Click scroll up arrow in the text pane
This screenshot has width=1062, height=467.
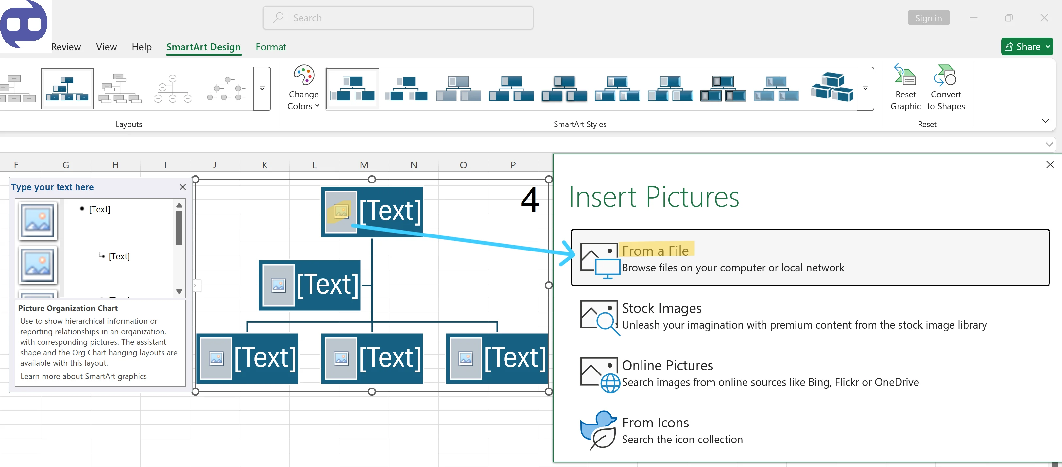[179, 205]
